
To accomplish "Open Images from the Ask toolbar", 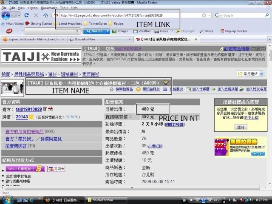I will (x=120, y=31).
